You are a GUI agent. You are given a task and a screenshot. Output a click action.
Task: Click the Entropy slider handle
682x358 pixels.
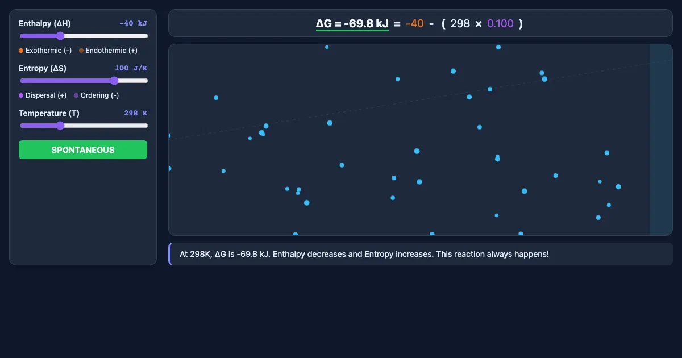click(x=114, y=81)
